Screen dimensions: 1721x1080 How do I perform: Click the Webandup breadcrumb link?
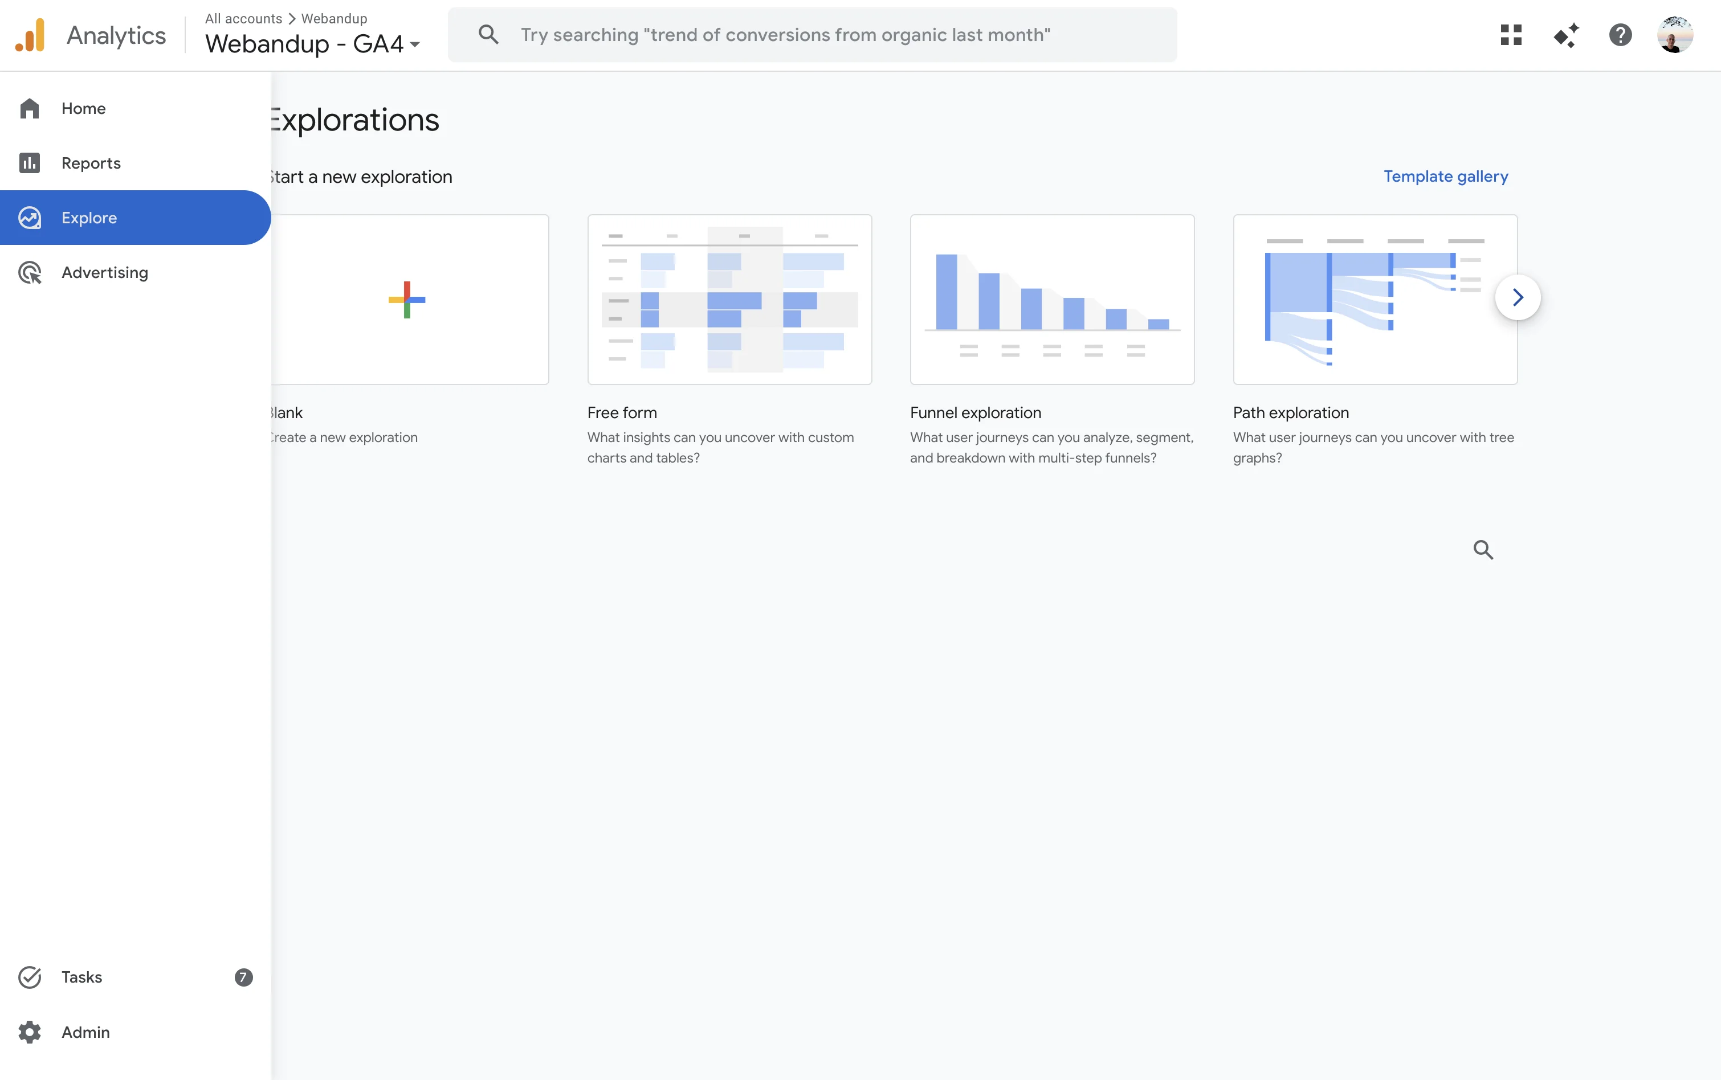(335, 19)
